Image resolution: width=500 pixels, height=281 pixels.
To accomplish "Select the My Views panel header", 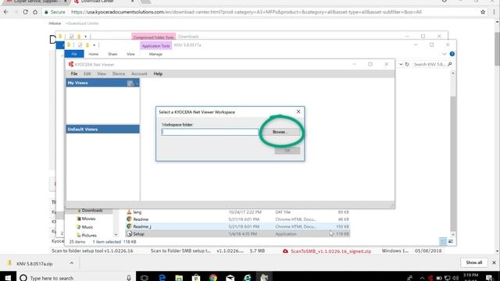I will 102,83.
